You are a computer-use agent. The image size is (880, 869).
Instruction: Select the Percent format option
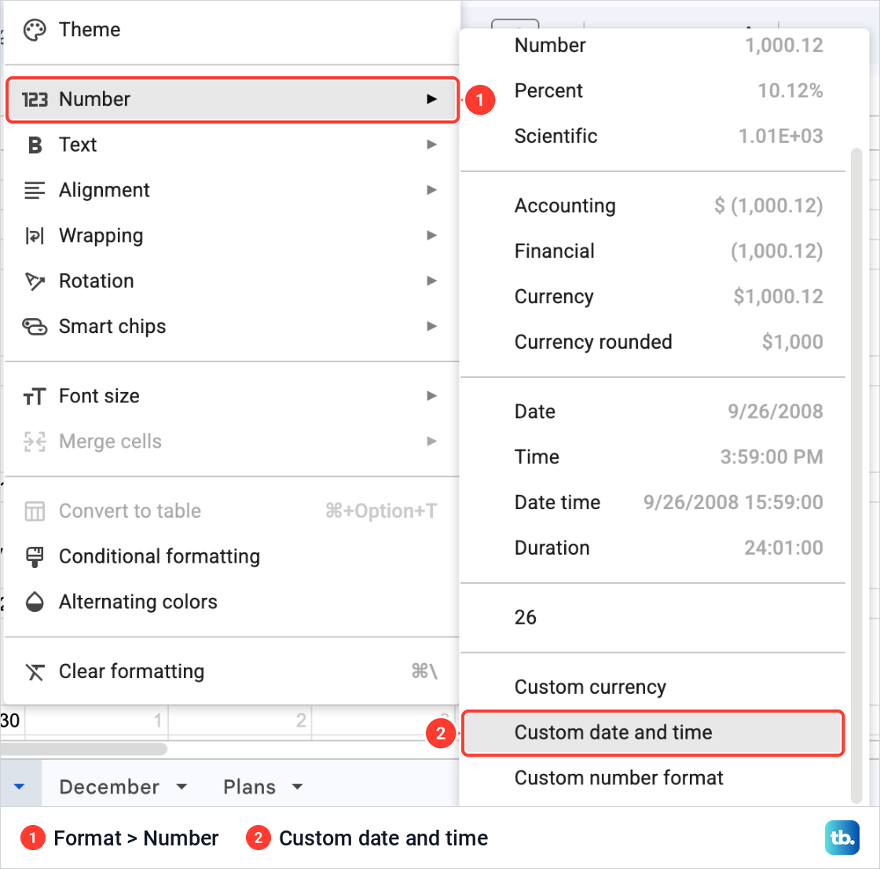pyautogui.click(x=653, y=91)
